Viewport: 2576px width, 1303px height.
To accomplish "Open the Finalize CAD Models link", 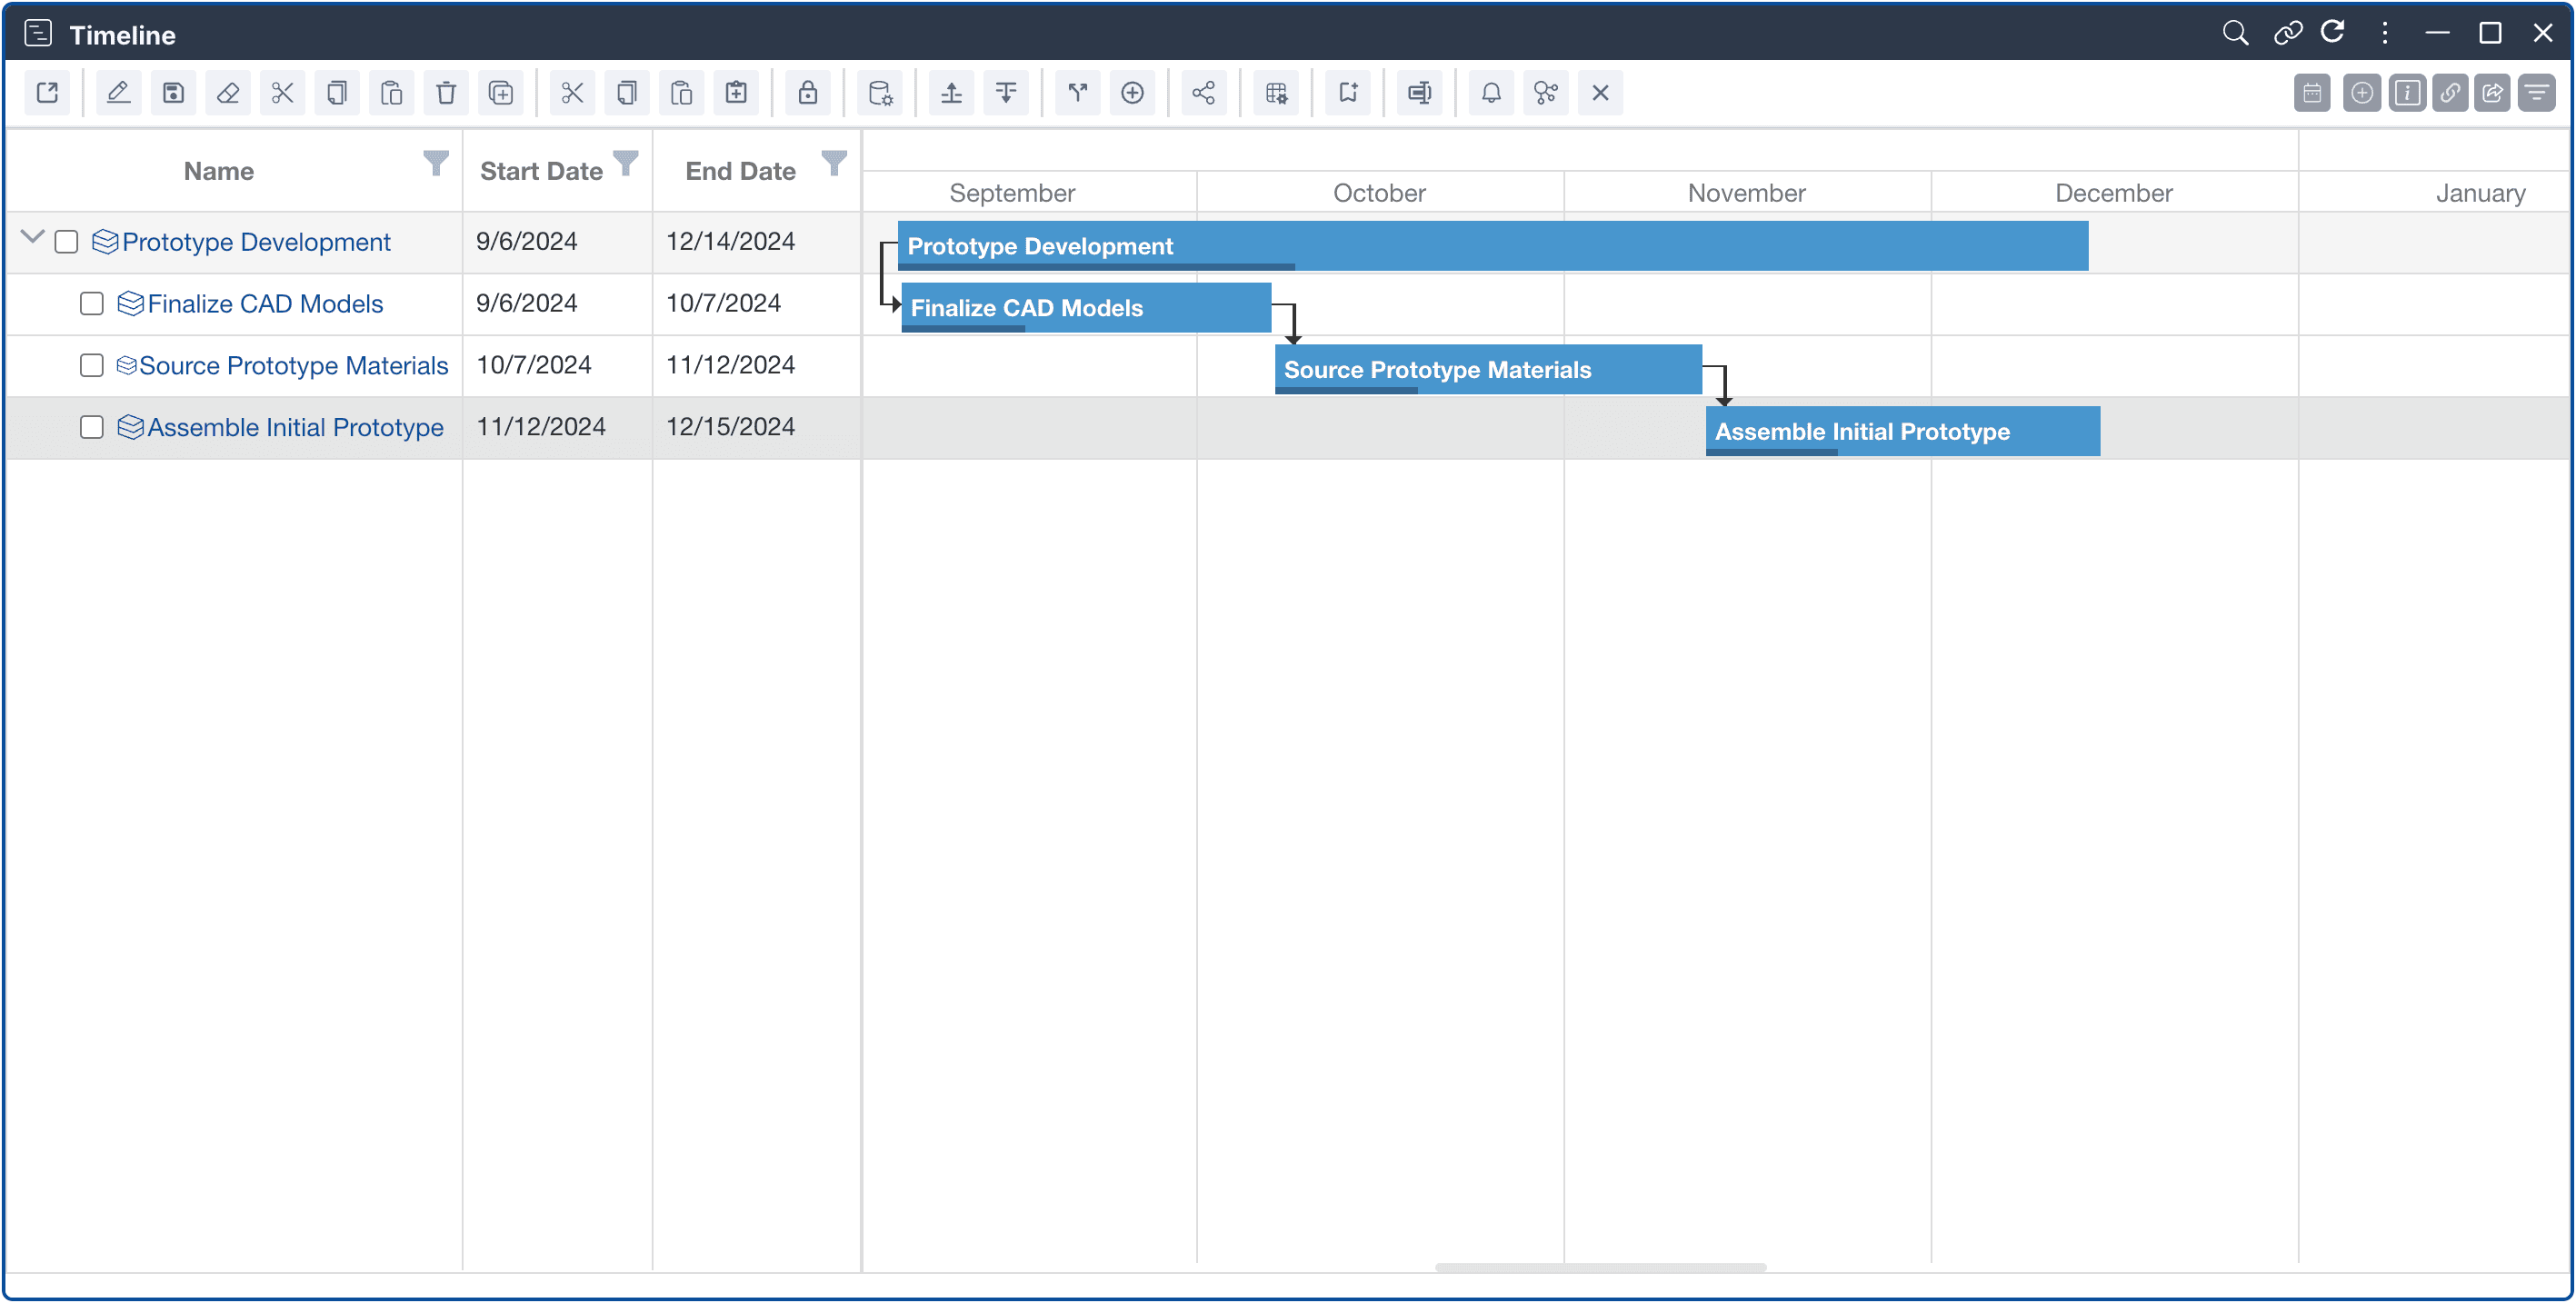I will tap(265, 304).
